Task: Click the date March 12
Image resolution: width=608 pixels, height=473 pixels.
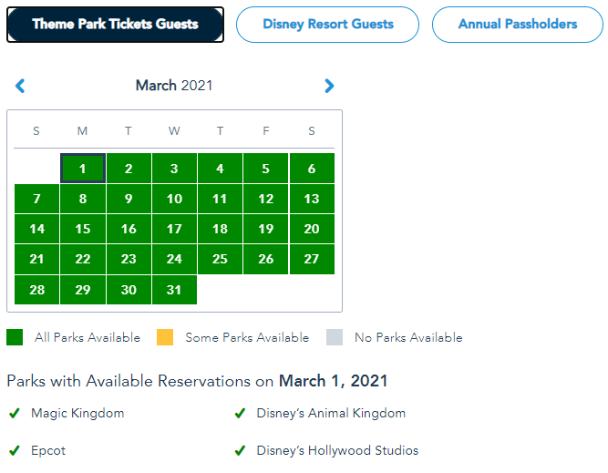Action: [266, 199]
